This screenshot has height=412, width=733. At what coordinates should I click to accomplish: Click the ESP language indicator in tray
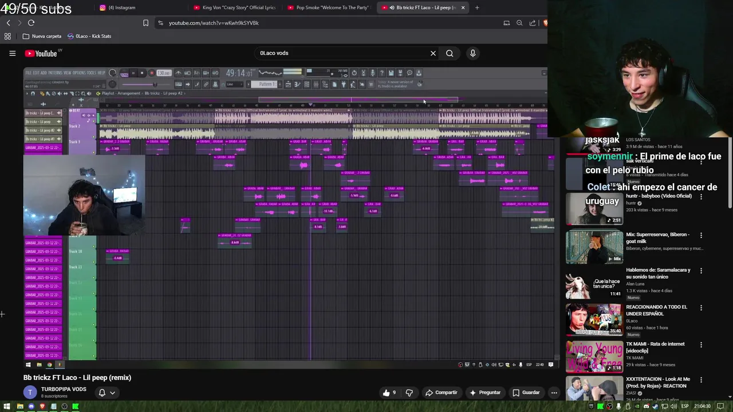(x=685, y=406)
